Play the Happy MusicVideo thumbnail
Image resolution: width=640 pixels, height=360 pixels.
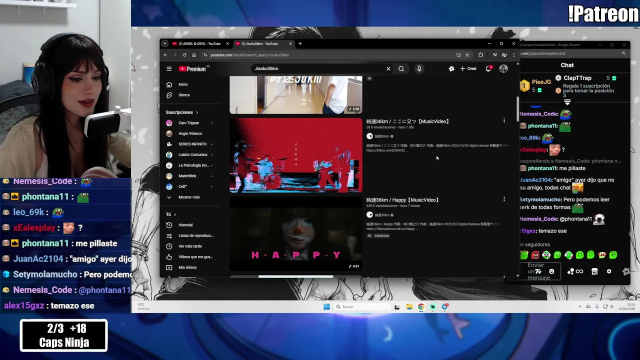pos(295,233)
